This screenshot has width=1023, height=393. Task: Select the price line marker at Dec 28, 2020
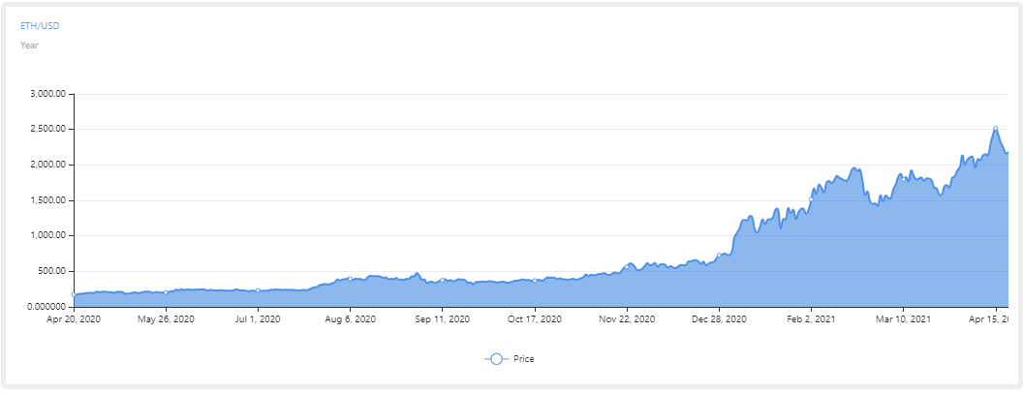point(719,256)
